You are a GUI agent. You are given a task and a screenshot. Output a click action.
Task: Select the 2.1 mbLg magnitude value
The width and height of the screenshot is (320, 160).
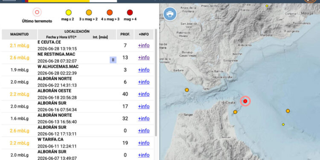[20, 46]
